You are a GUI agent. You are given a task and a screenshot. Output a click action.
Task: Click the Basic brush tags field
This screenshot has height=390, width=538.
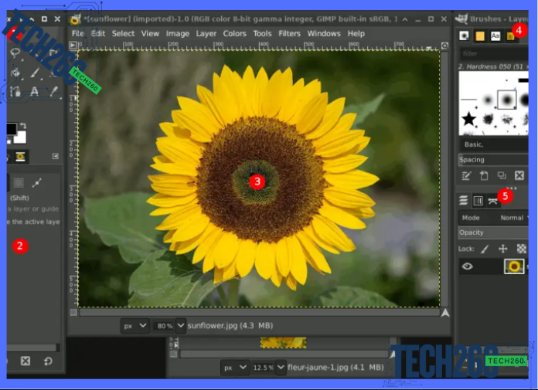[x=494, y=144]
